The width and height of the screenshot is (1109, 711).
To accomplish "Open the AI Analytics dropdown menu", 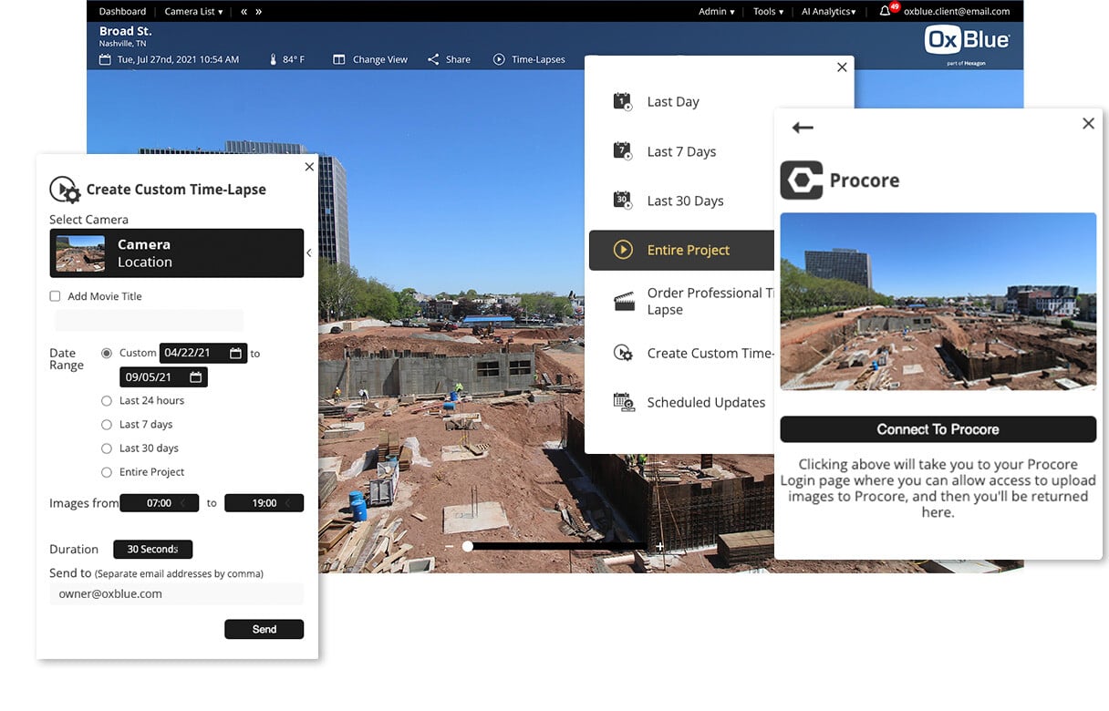I will 829,11.
